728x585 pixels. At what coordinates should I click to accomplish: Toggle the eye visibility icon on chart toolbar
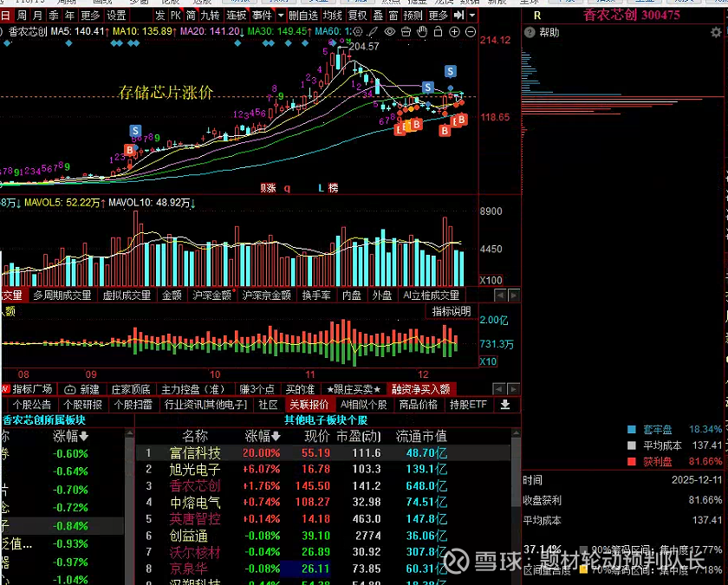click(x=389, y=31)
